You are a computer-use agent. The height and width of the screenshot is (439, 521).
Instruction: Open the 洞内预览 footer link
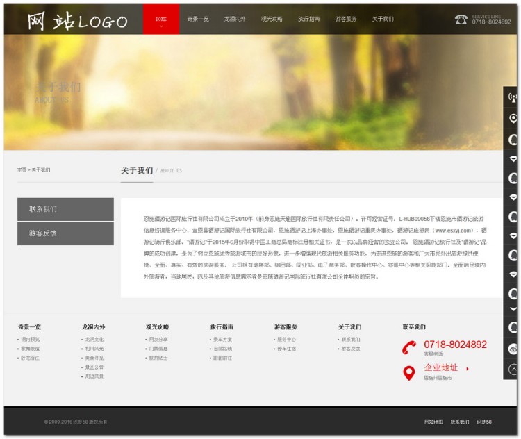click(31, 339)
